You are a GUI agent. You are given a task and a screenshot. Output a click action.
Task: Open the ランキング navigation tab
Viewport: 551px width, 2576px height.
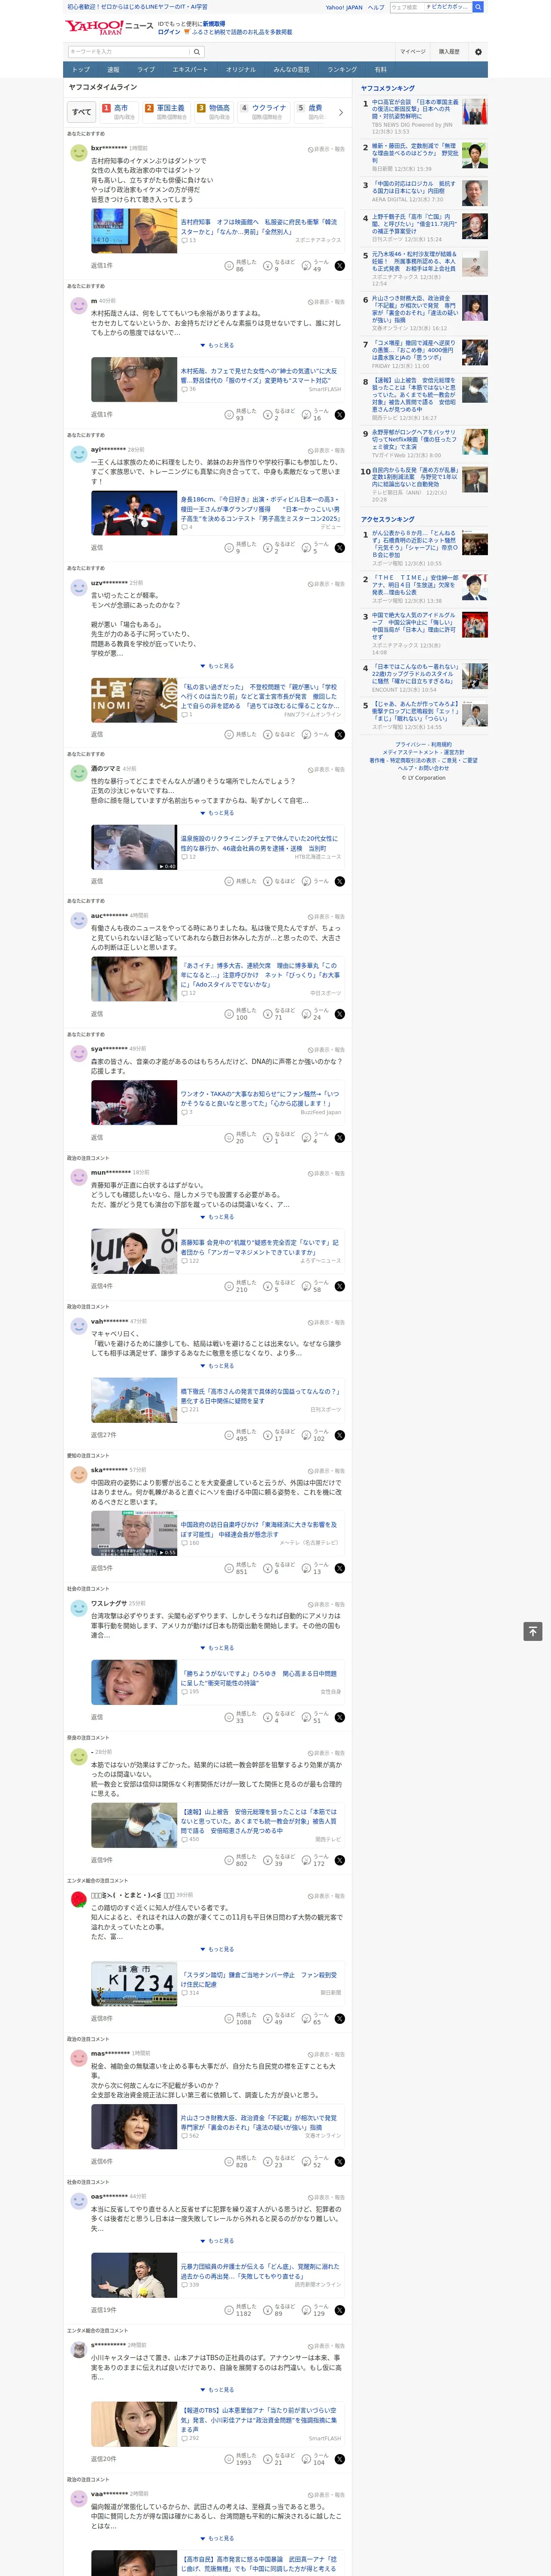(342, 70)
